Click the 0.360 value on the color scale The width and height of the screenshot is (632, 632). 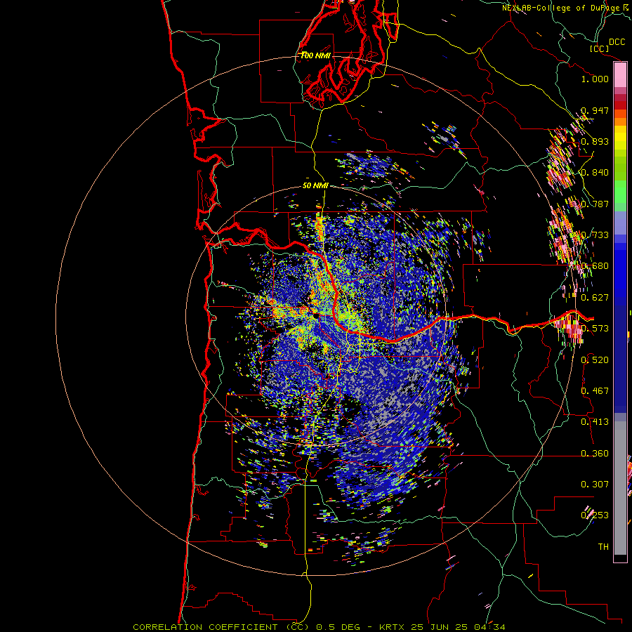point(595,454)
